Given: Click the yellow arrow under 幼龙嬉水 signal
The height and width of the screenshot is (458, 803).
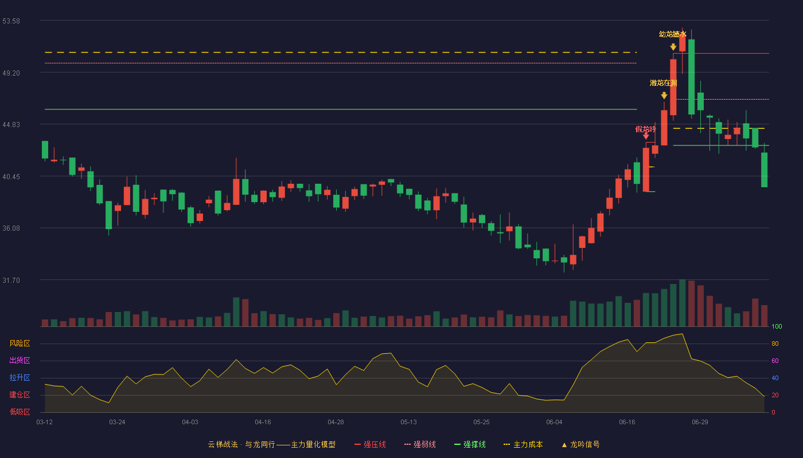Looking at the screenshot, I should (x=673, y=47).
